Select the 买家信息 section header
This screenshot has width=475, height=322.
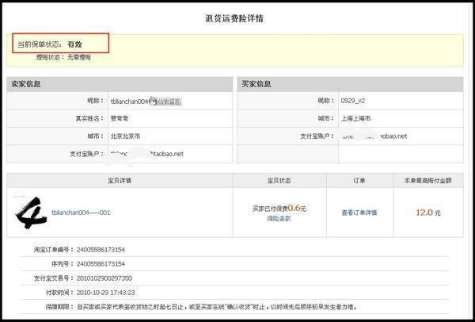click(257, 83)
